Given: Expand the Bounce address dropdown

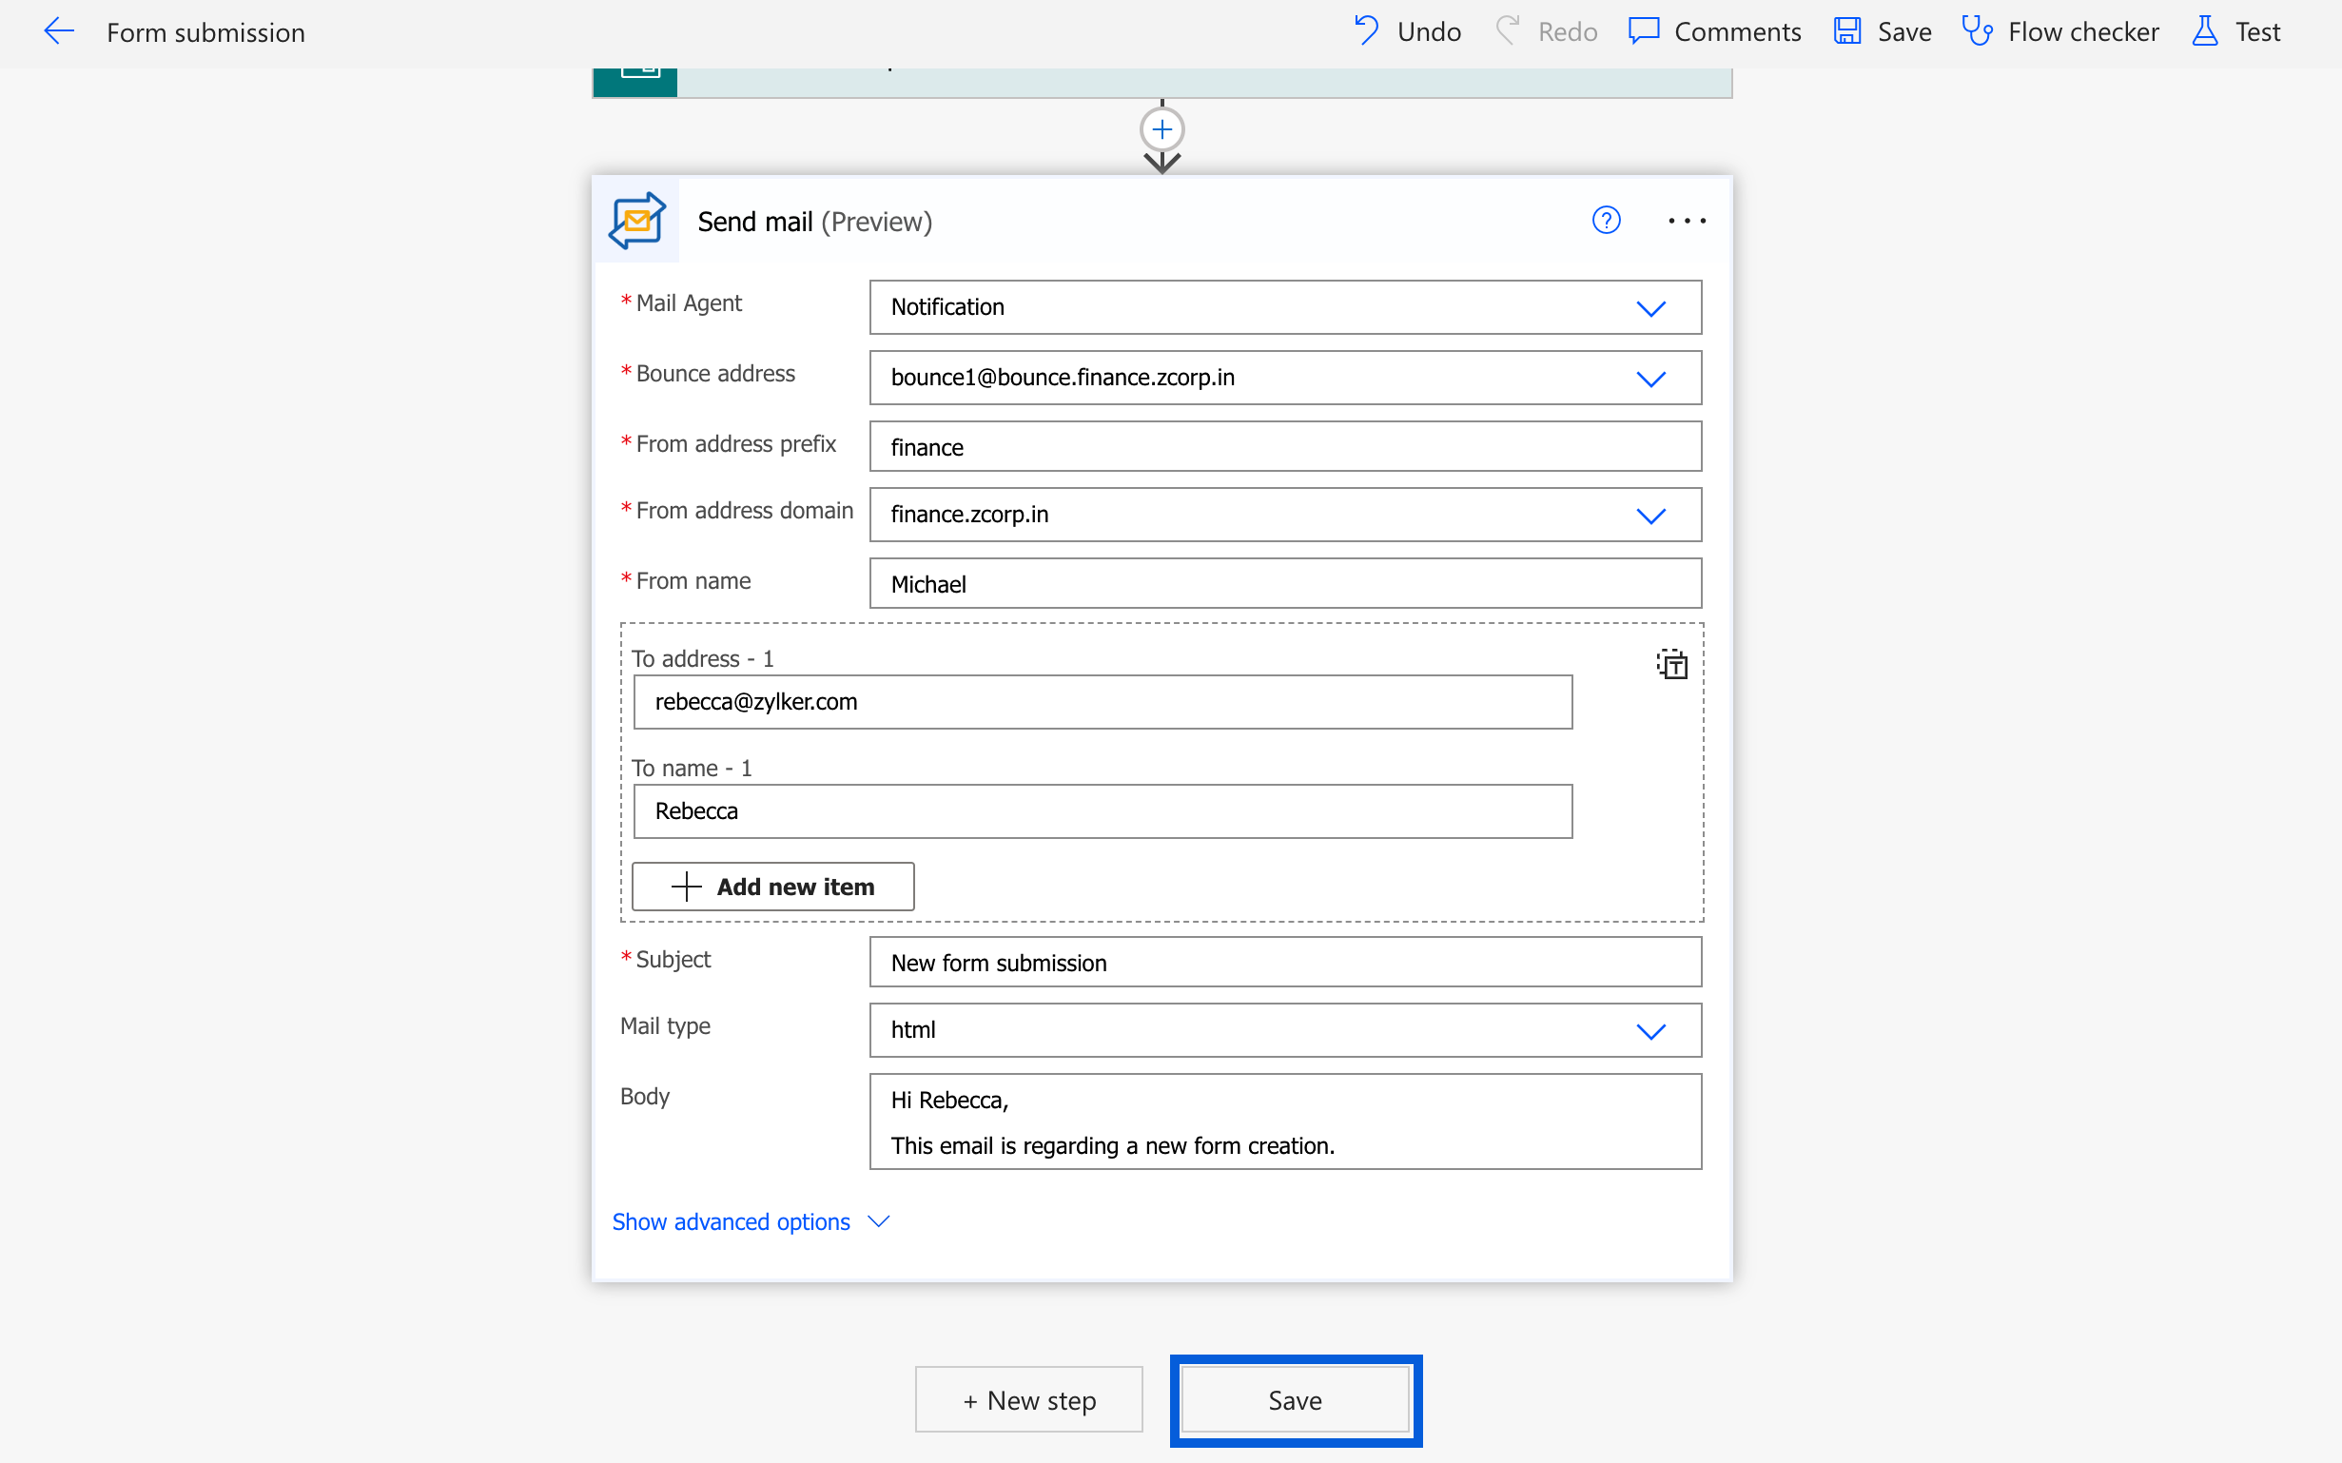Looking at the screenshot, I should tap(1650, 379).
